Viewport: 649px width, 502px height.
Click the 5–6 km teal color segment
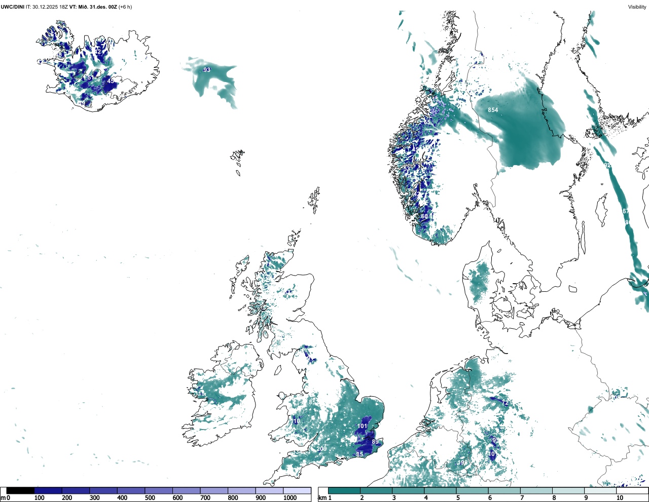coord(473,490)
